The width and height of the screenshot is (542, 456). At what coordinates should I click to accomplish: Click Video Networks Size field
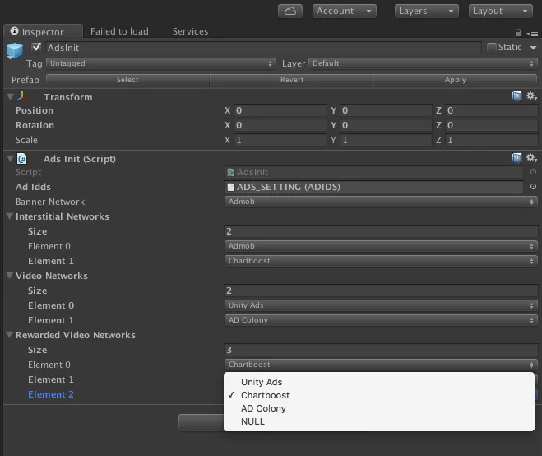click(x=381, y=291)
